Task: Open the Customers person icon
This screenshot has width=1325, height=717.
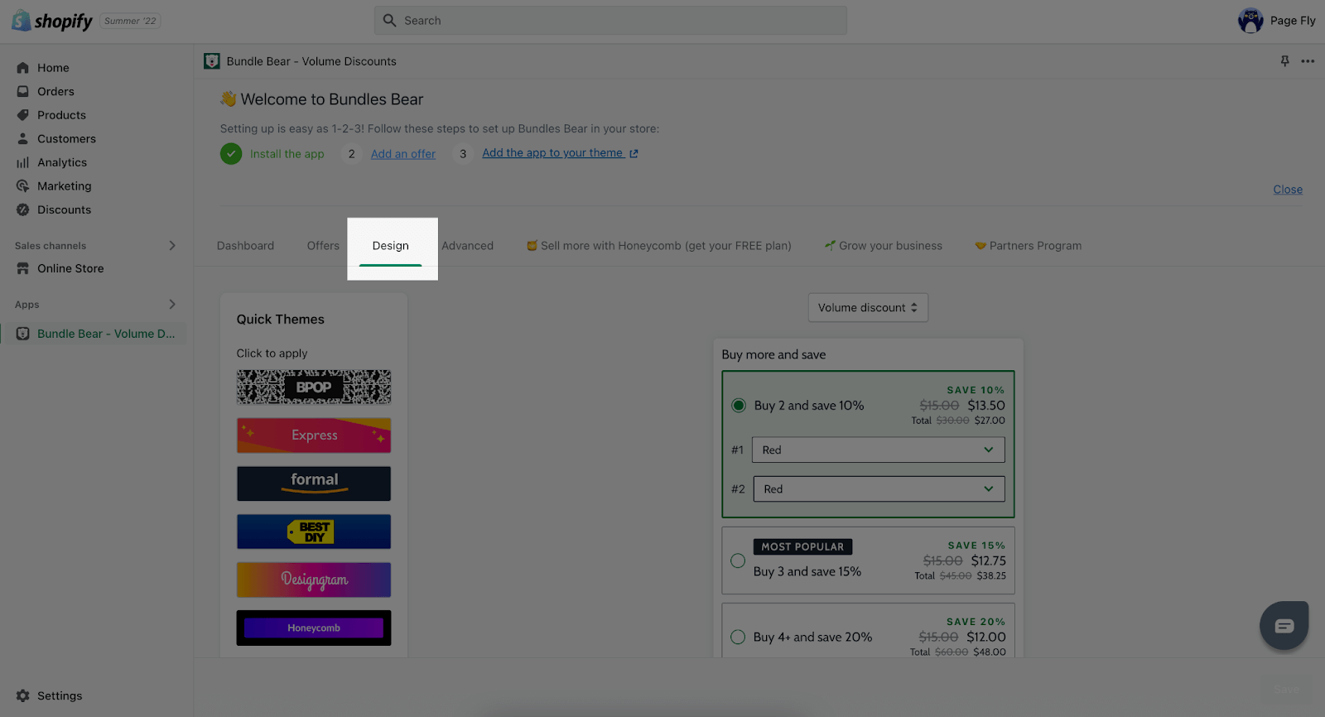Action: (22, 139)
